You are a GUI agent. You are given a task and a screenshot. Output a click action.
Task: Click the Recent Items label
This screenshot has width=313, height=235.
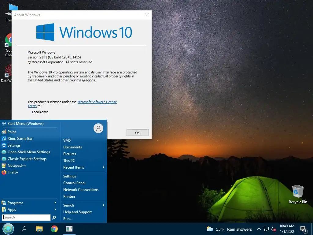[74, 167]
